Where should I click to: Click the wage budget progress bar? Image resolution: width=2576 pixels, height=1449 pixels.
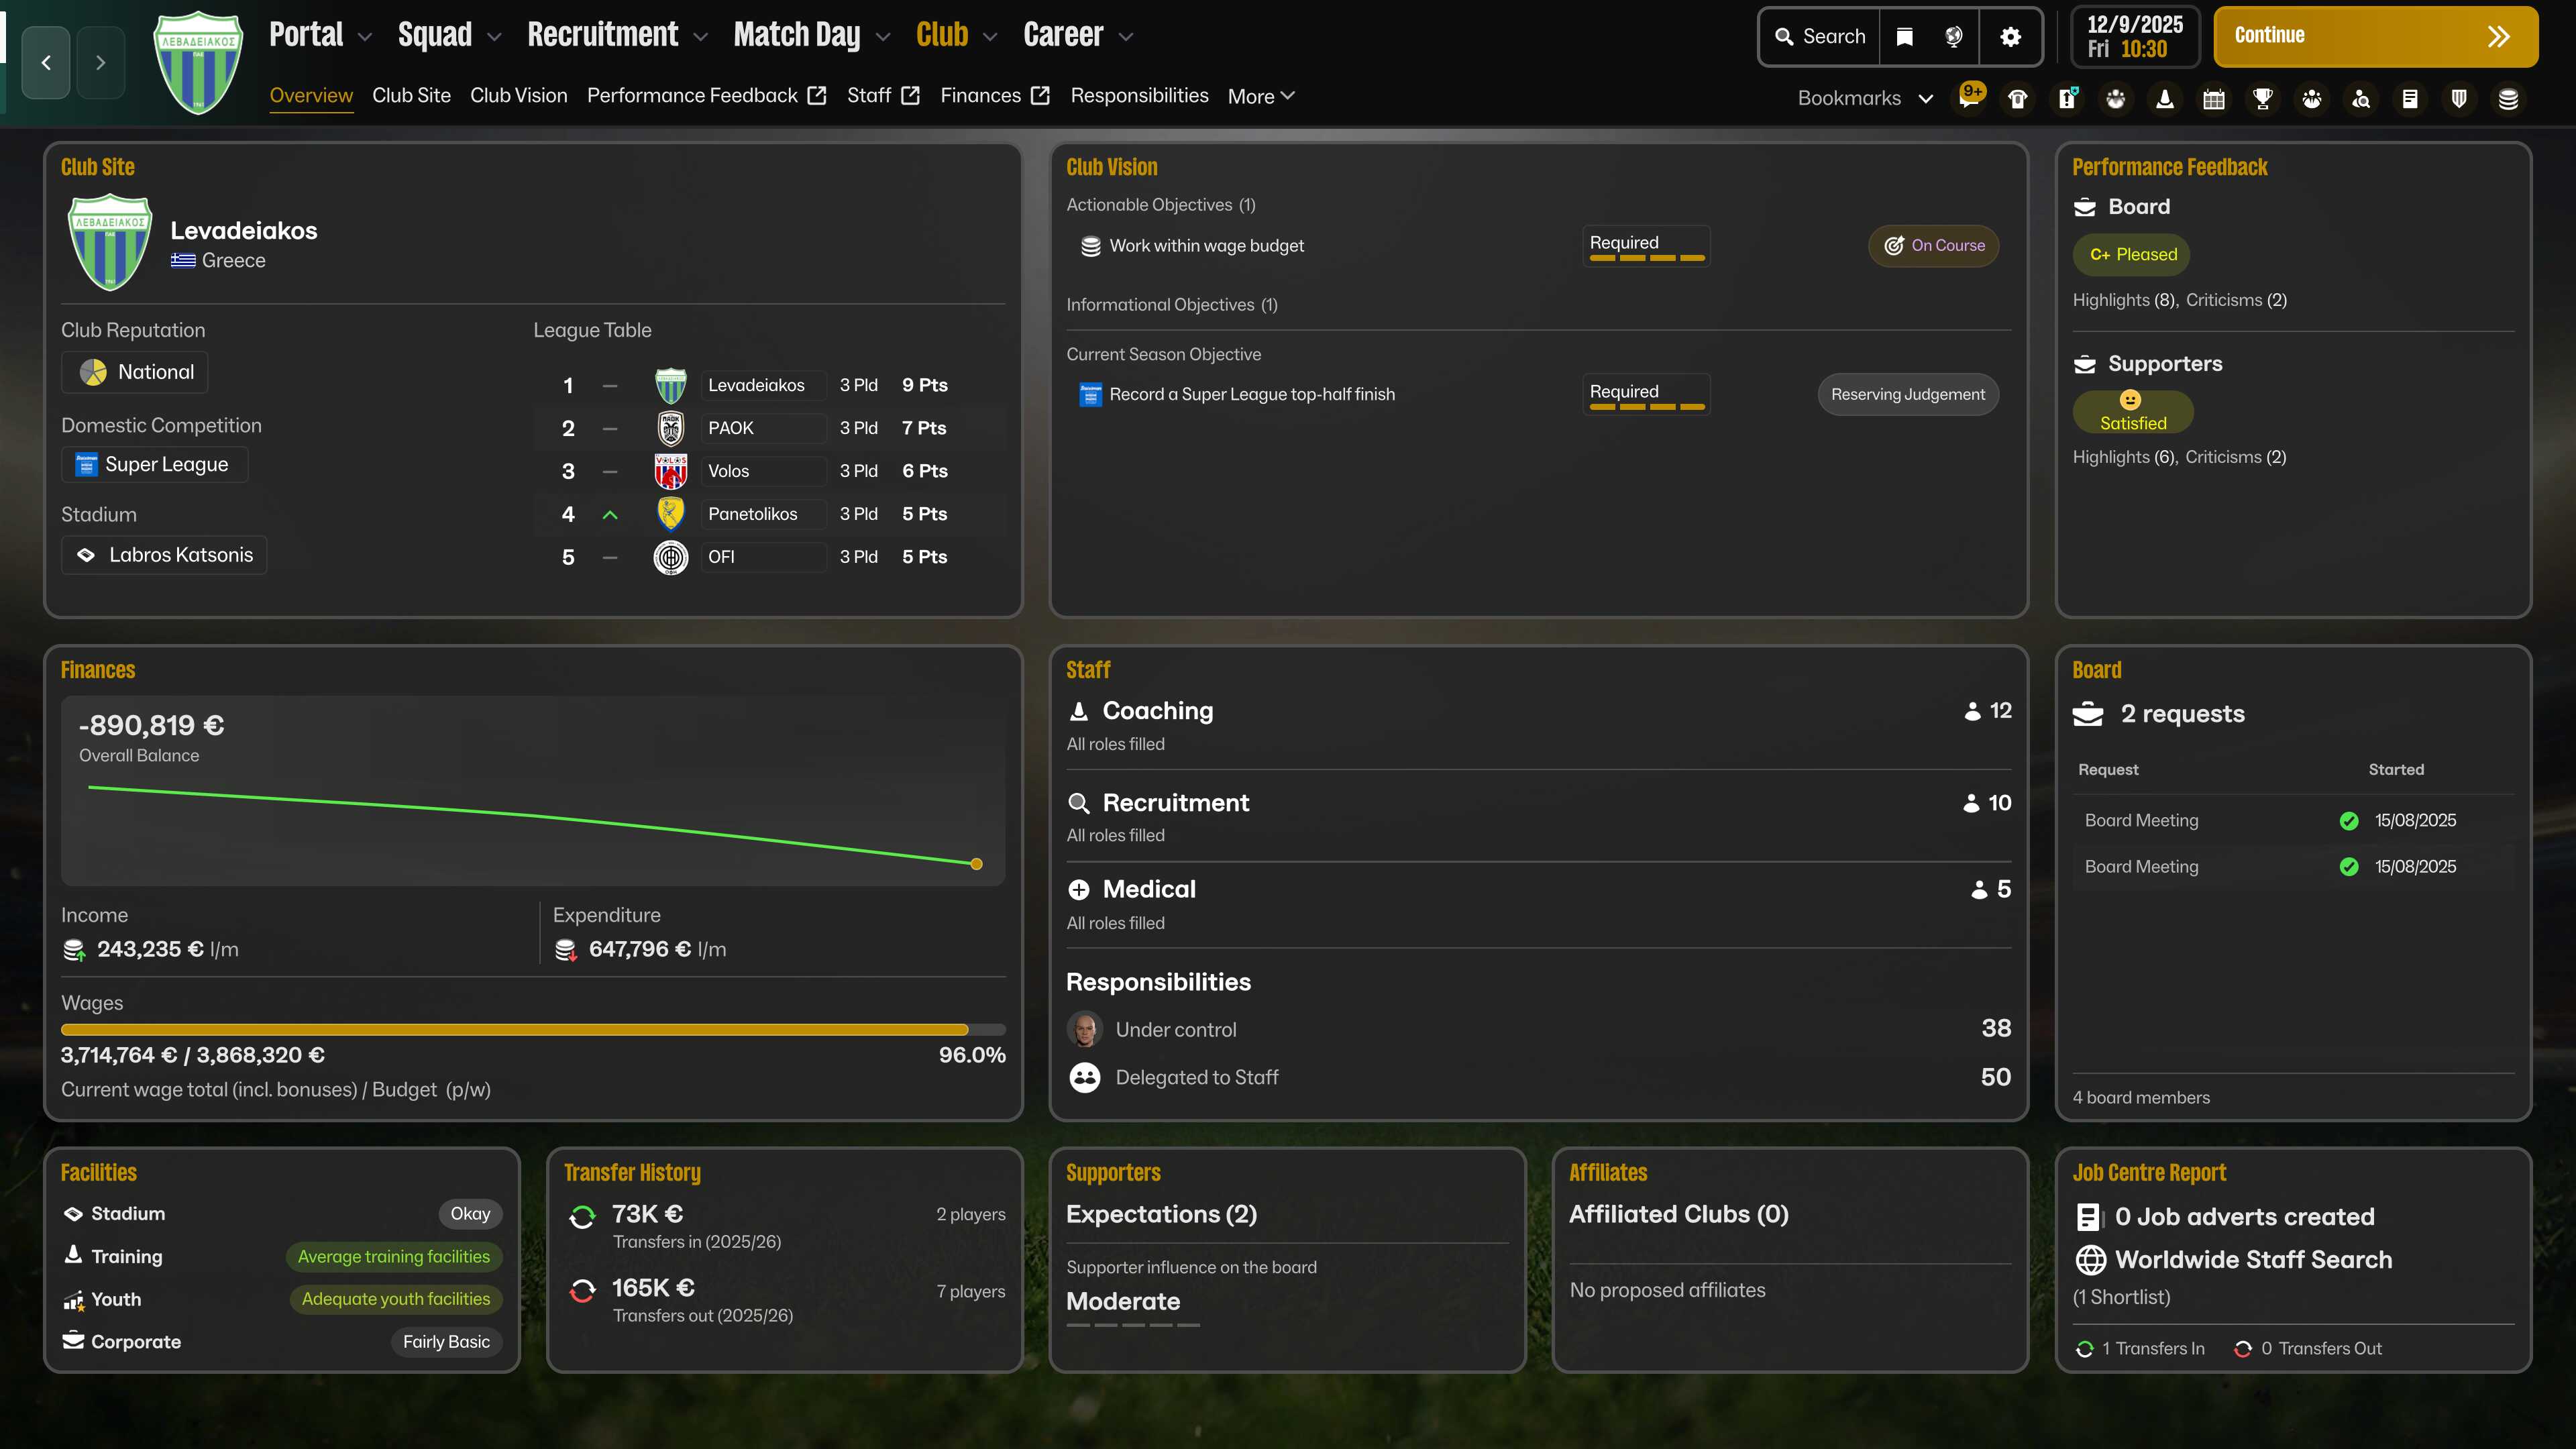tap(533, 1029)
